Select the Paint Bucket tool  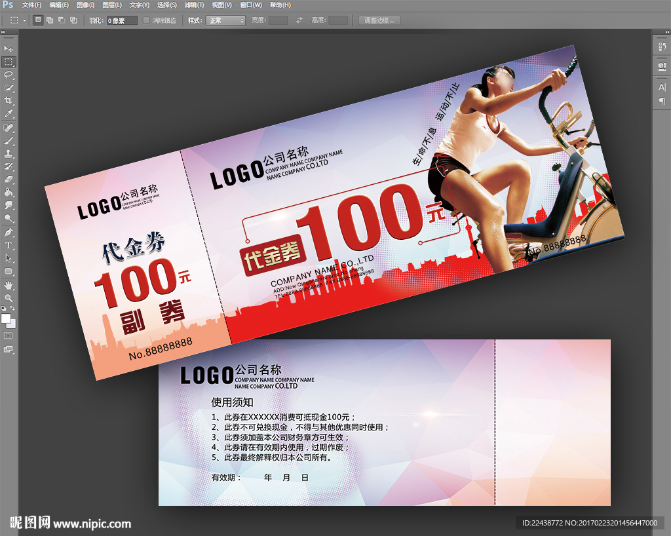(8, 192)
